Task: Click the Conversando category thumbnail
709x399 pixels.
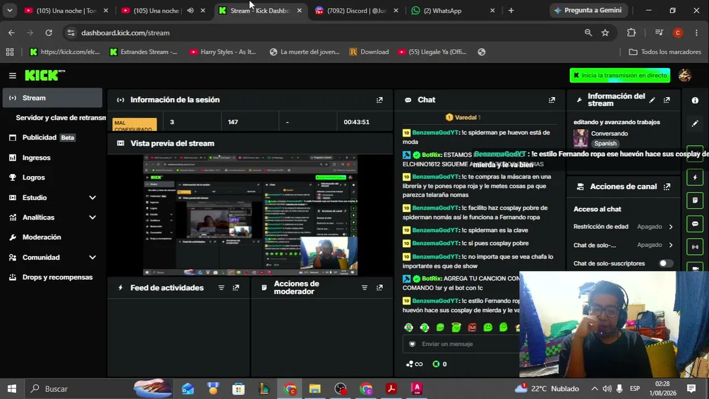Action: pyautogui.click(x=581, y=139)
